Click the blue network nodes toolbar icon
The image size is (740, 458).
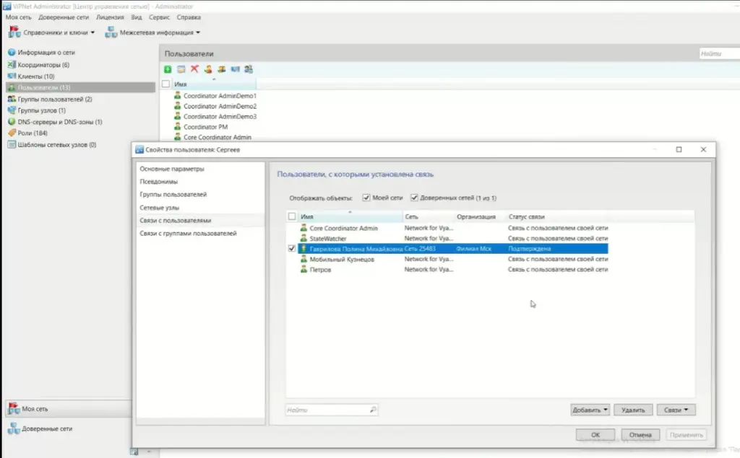[x=235, y=69]
